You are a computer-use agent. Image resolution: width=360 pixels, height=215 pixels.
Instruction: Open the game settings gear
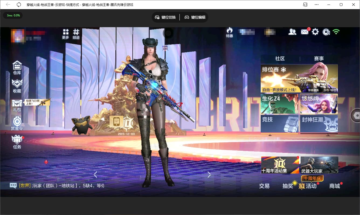(315, 32)
